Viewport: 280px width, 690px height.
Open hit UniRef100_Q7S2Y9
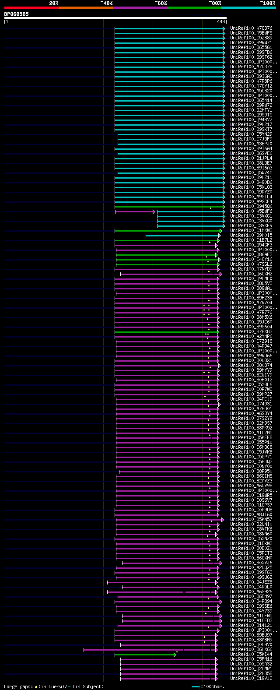251,419
